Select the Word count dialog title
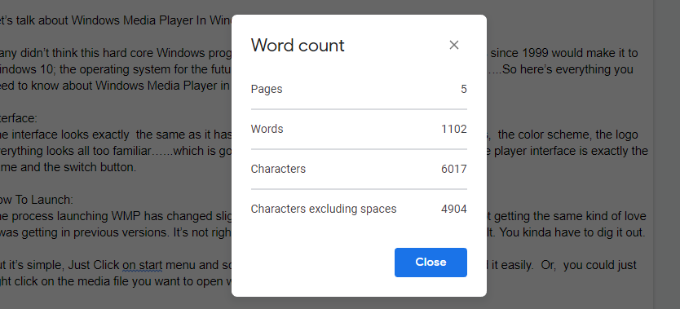Screen dimensions: 680x309 tap(298, 46)
